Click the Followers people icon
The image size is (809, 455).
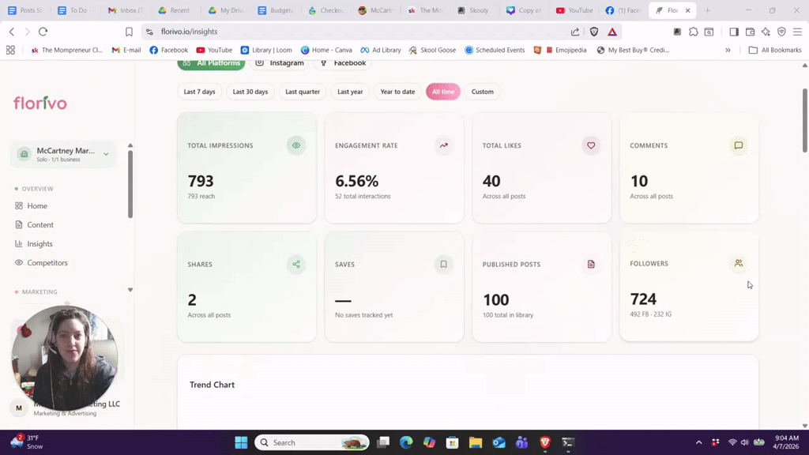(739, 263)
